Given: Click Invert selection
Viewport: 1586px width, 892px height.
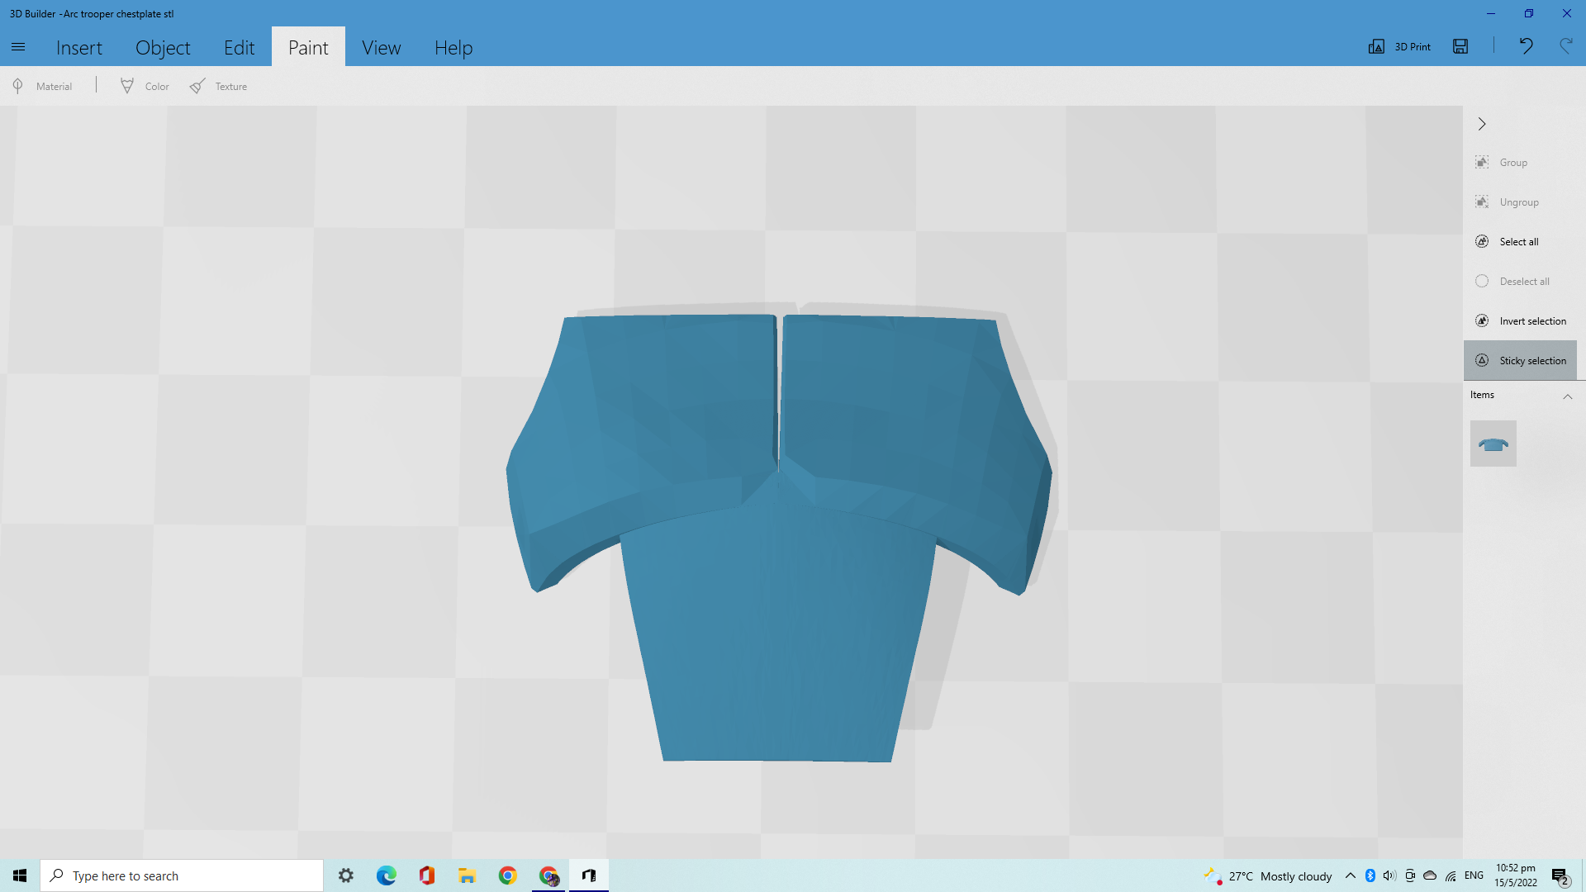Looking at the screenshot, I should (1520, 321).
